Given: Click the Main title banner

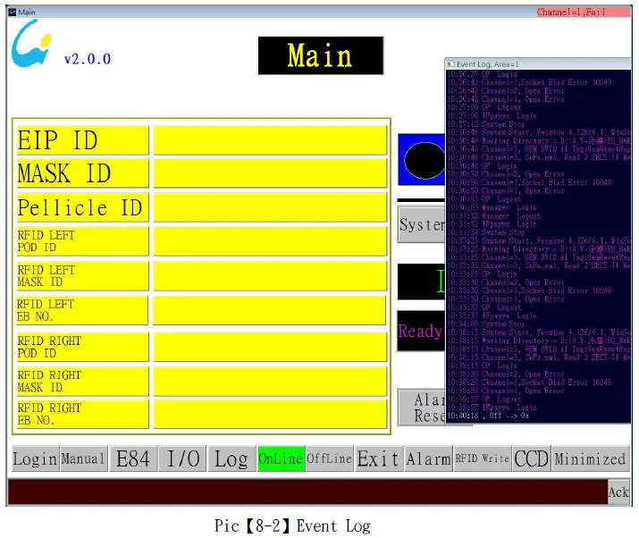Looking at the screenshot, I should pyautogui.click(x=321, y=55).
